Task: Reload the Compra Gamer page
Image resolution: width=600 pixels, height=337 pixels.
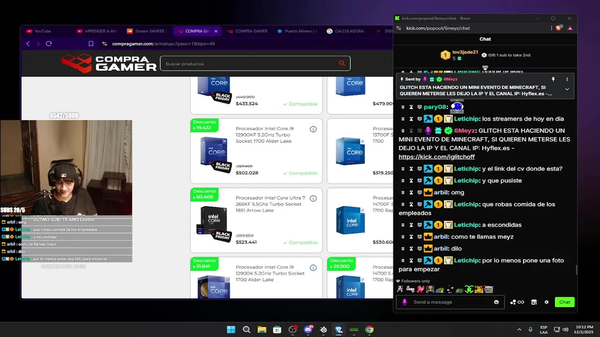Action: pos(49,44)
